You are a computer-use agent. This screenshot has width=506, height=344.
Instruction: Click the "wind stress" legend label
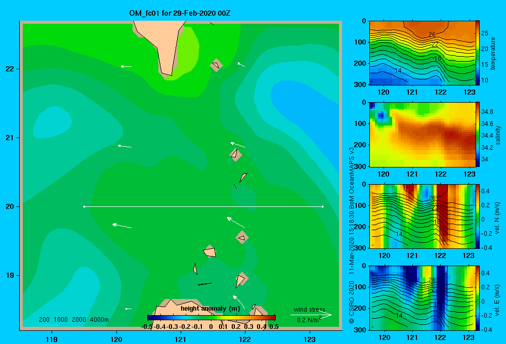[x=310, y=309]
